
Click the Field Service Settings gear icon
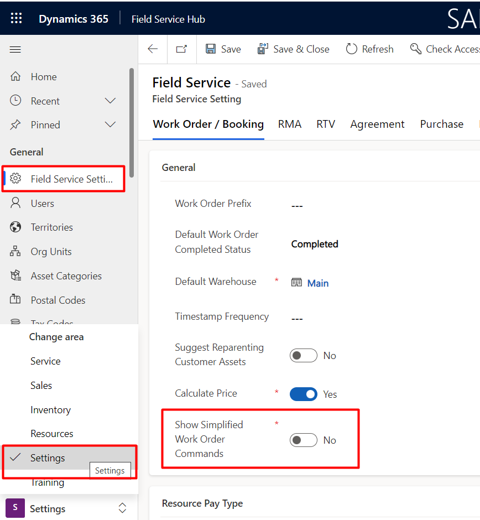click(x=15, y=179)
